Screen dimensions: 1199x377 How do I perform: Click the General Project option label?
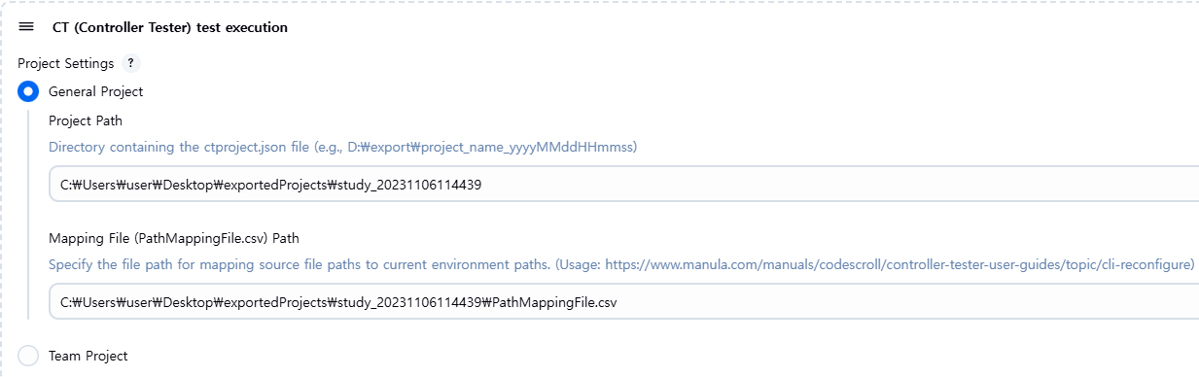[x=95, y=92]
